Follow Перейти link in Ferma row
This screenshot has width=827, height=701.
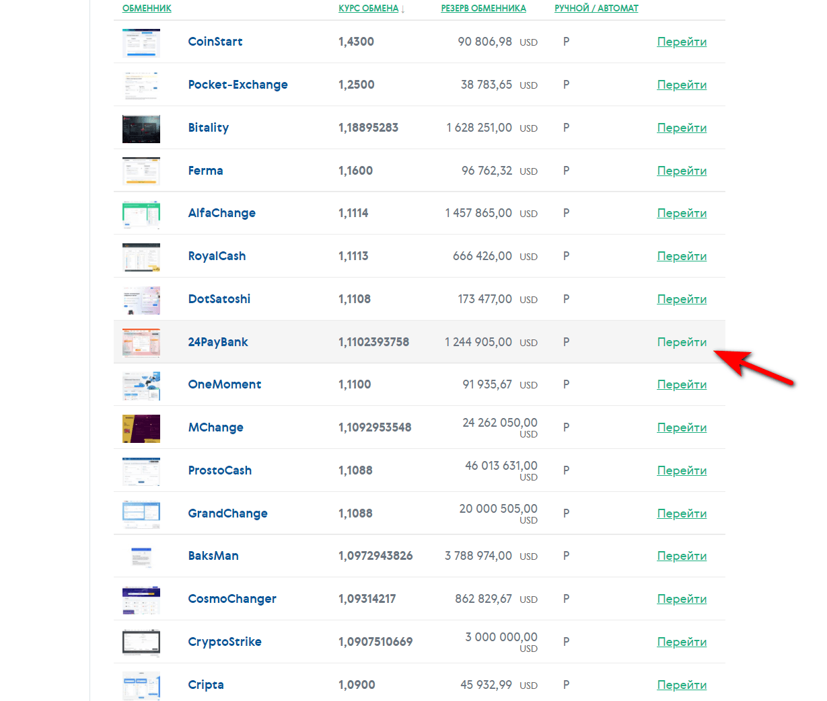(682, 171)
